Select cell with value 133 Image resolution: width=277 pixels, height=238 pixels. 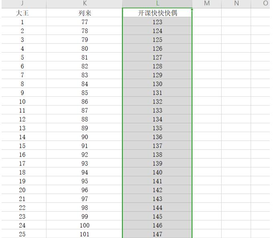[x=157, y=110]
